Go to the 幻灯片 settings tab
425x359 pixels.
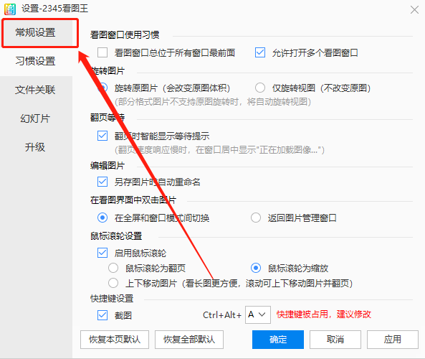[x=36, y=118]
